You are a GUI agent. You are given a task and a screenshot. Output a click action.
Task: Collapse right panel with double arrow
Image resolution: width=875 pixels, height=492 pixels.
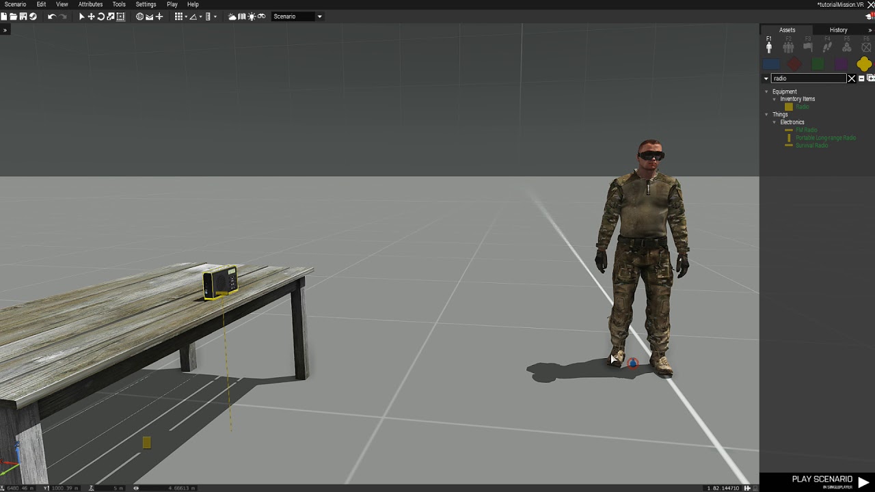pyautogui.click(x=870, y=30)
